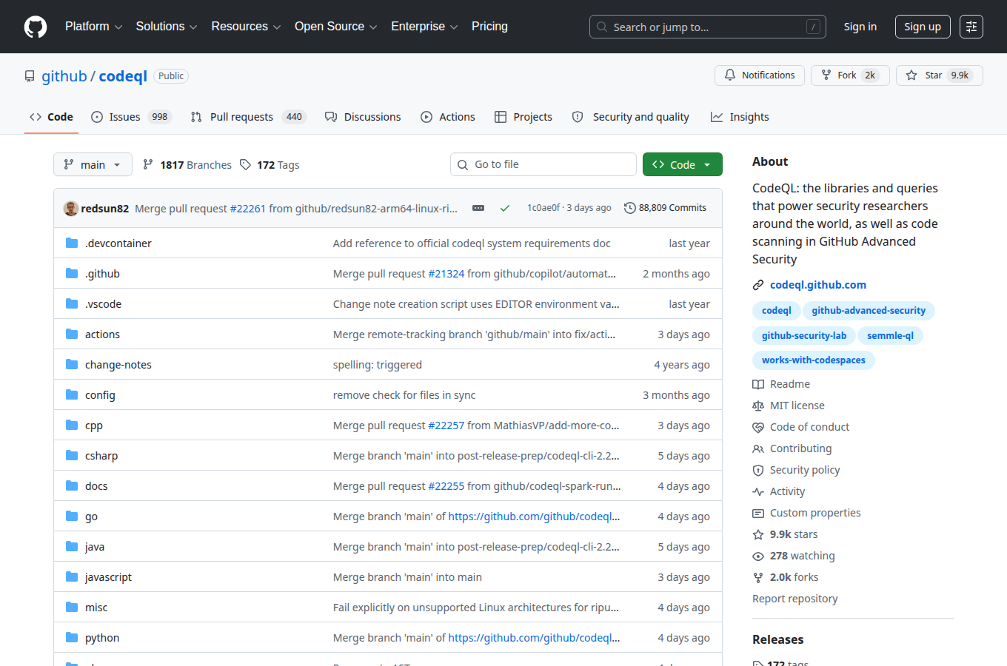
Task: Open pull request #22261 link
Action: [x=248, y=209]
